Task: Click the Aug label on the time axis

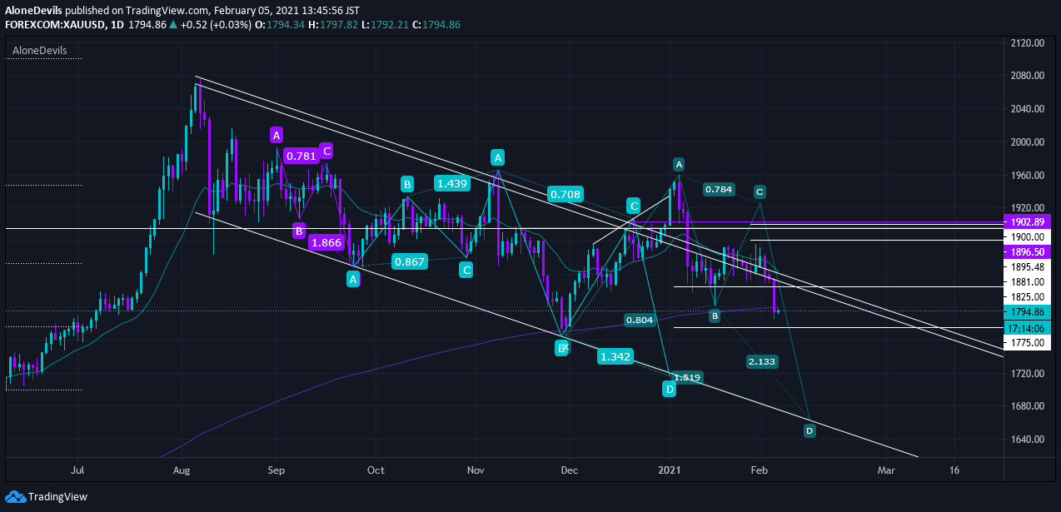Action: coord(182,470)
